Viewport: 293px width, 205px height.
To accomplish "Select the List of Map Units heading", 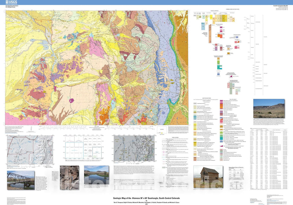I will point(207,97).
